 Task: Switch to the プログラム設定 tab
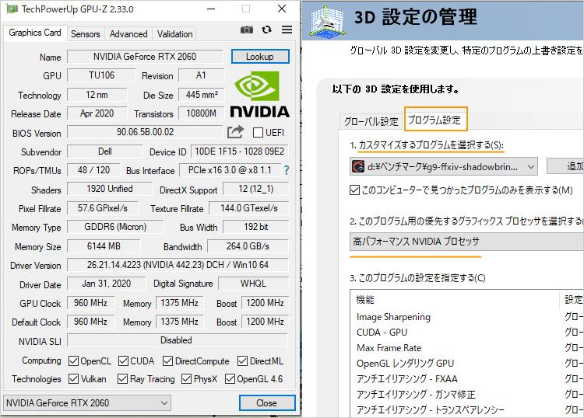click(x=435, y=120)
